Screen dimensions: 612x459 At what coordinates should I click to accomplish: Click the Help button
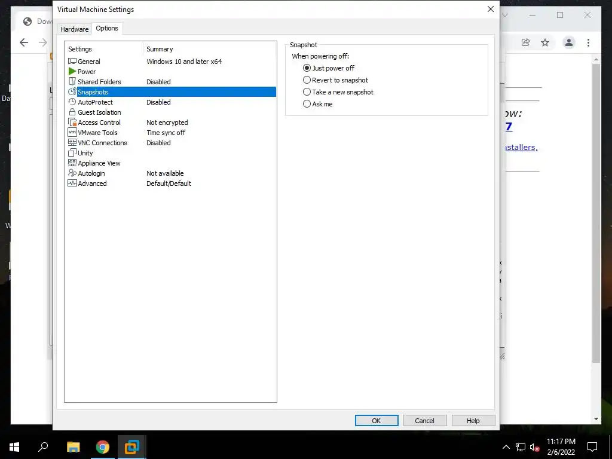tap(473, 420)
